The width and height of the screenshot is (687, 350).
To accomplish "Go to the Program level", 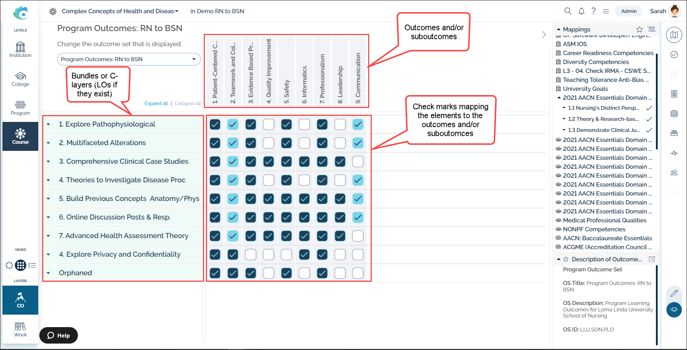I will (20, 108).
